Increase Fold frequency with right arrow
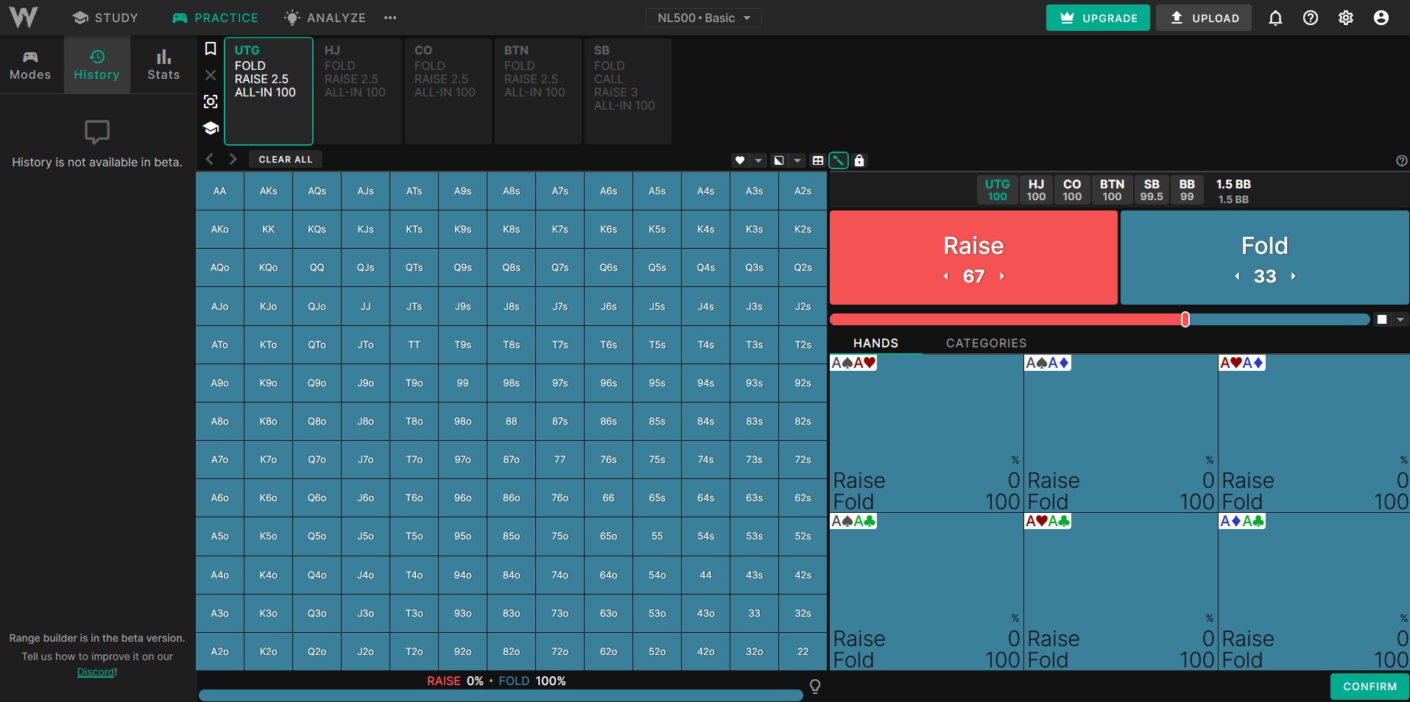This screenshot has height=702, width=1410. coord(1294,276)
